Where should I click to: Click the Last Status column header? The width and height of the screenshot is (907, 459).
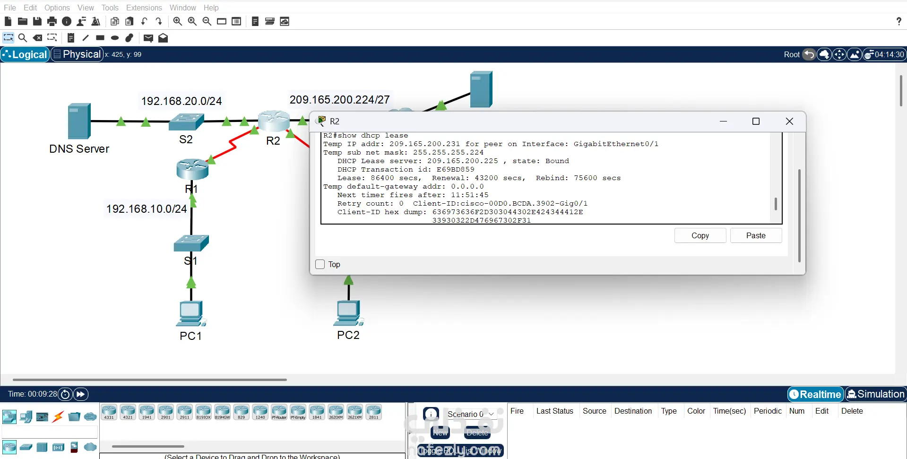[554, 411]
